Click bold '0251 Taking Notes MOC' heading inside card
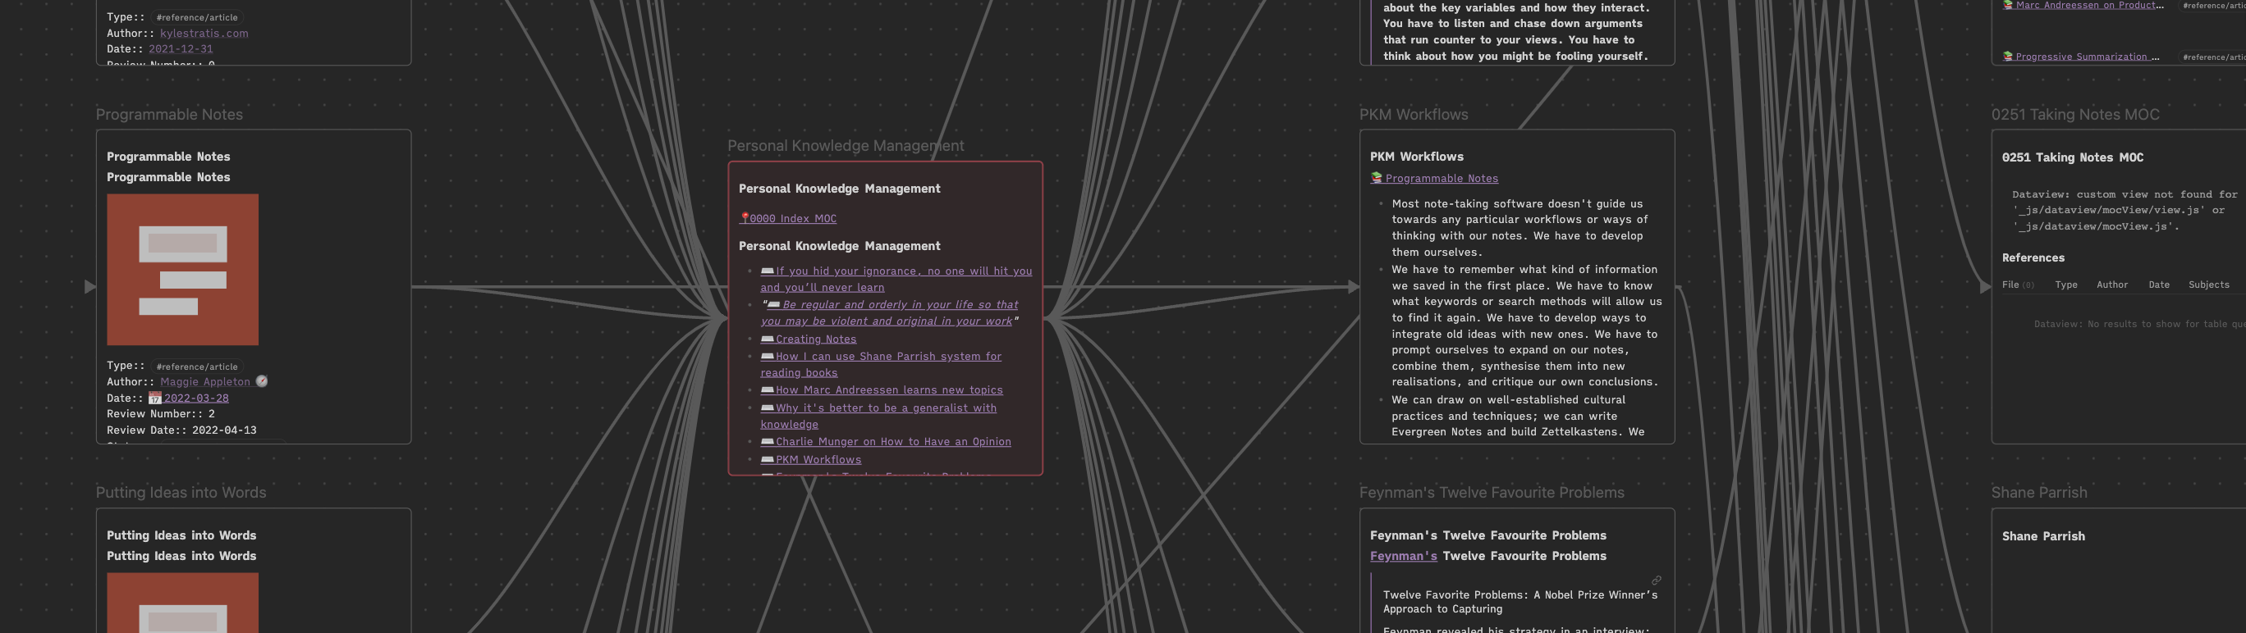Viewport: 2246px width, 633px height. pyautogui.click(x=2072, y=157)
